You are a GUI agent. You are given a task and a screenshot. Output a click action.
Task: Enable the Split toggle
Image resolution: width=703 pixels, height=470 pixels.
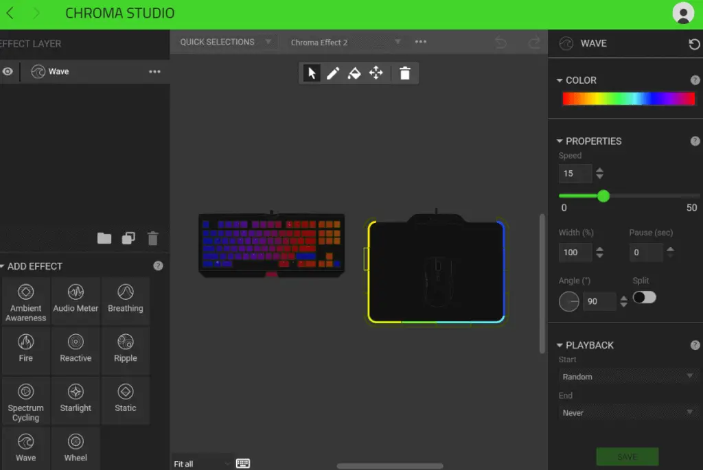click(644, 298)
